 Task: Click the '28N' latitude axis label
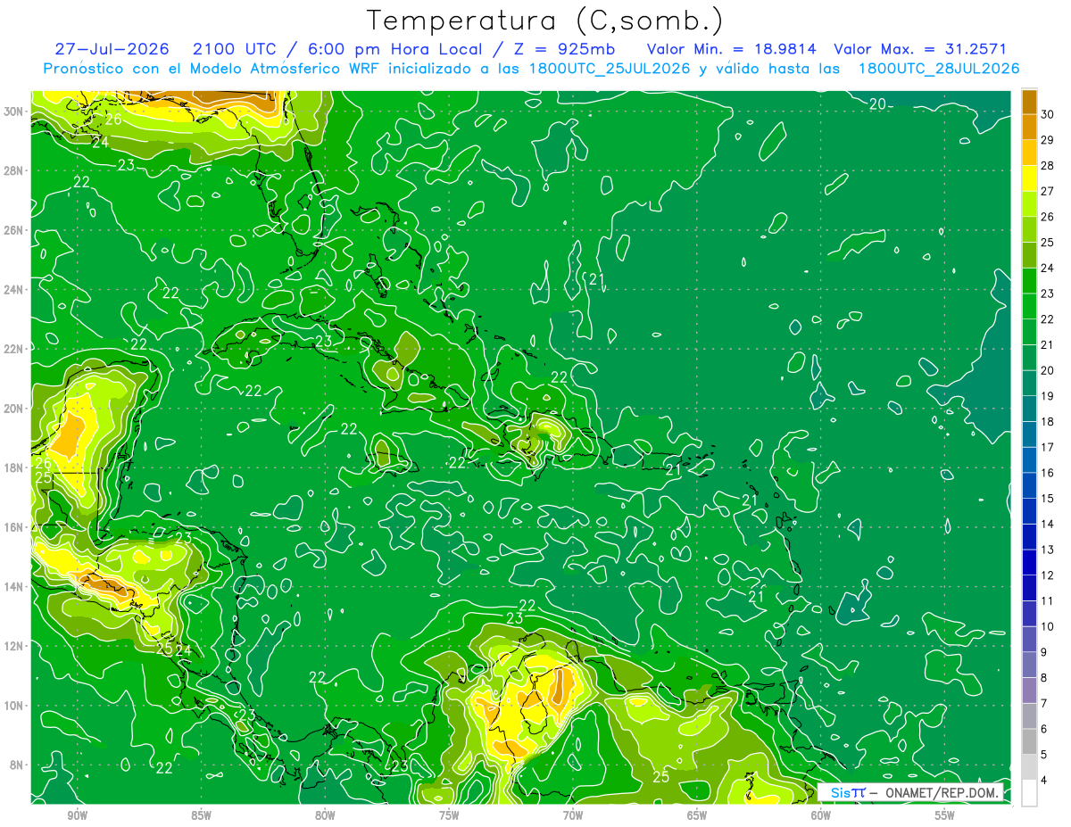tap(15, 170)
